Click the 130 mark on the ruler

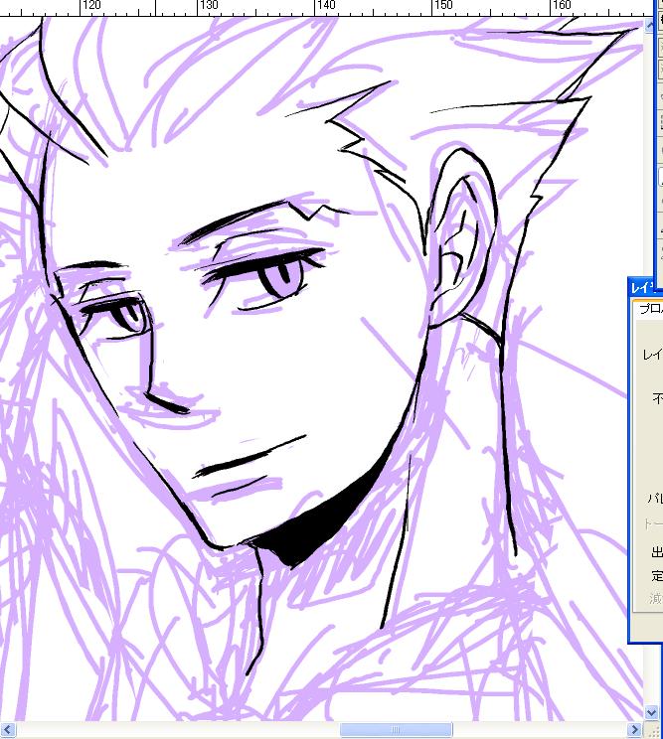pos(209,6)
